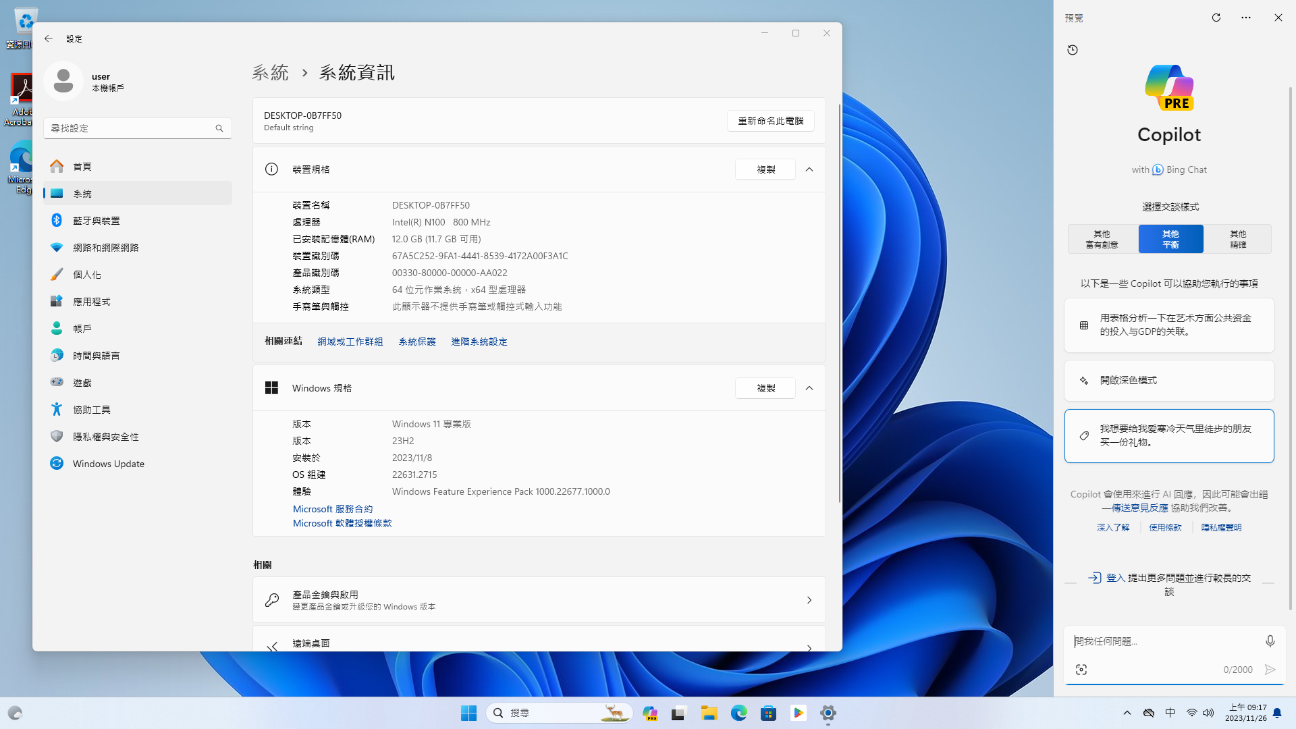Collapse the Windows 規格 section
The width and height of the screenshot is (1296, 729).
coord(809,388)
